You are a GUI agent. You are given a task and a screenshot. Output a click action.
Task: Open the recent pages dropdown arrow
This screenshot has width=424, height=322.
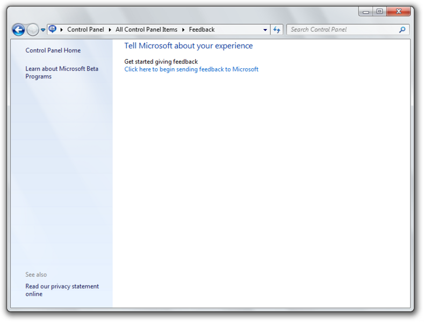click(43, 30)
